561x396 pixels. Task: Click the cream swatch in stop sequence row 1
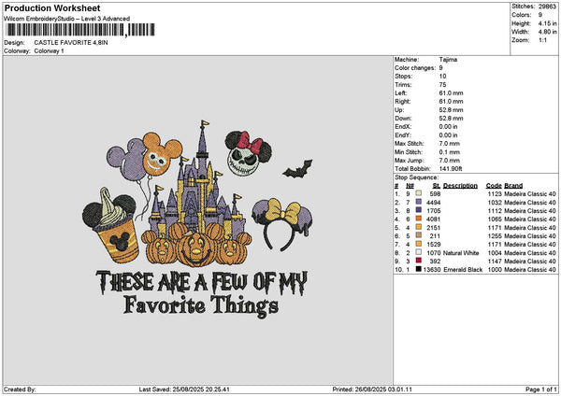pos(418,193)
